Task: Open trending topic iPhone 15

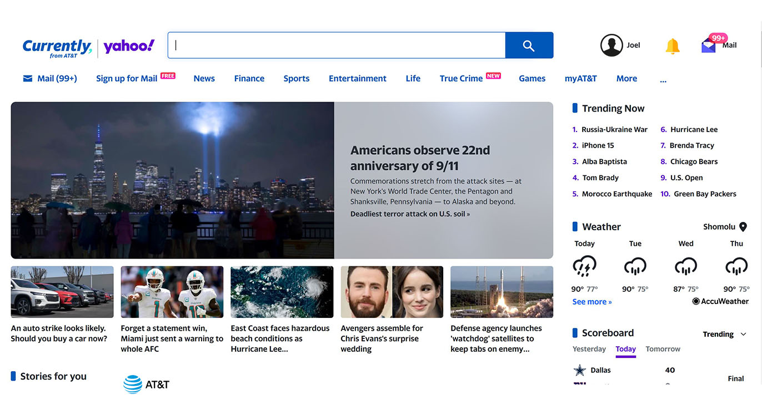Action: pyautogui.click(x=598, y=145)
